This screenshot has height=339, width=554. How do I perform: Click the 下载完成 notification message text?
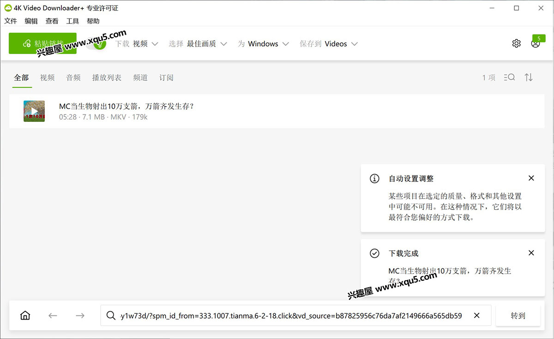pos(450,275)
